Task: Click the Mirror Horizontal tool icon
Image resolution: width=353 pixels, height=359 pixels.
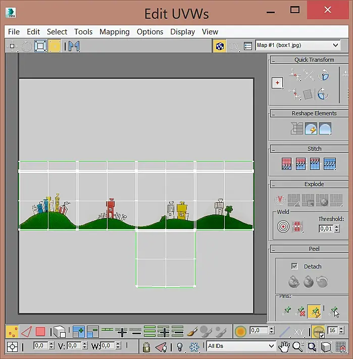Action: tap(74, 46)
